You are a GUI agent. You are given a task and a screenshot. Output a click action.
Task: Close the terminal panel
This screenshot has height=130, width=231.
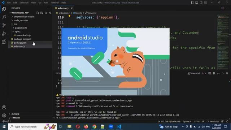(227, 73)
